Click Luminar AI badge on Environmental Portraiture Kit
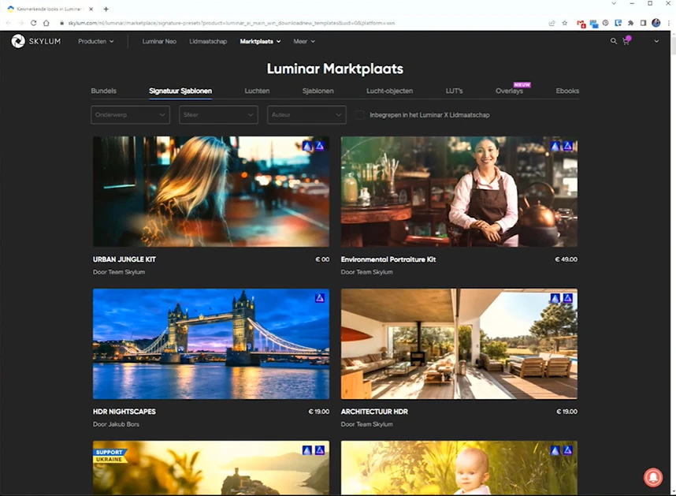Screen dimensions: 676x496 click(x=555, y=146)
